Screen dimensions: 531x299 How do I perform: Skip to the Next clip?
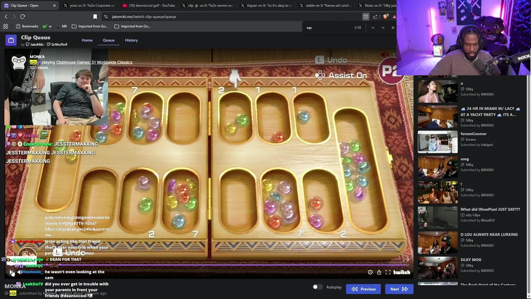pos(399,289)
